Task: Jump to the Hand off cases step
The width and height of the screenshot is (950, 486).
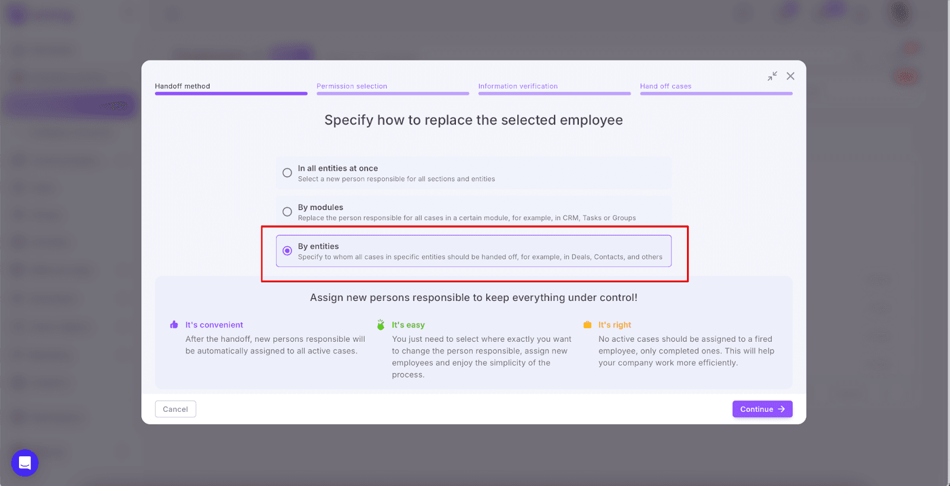Action: (666, 86)
